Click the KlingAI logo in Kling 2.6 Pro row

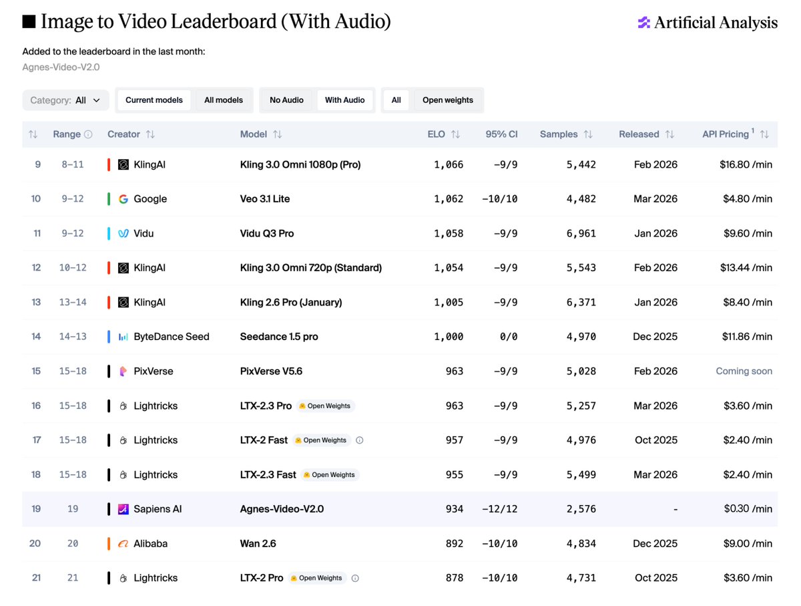pos(123,303)
